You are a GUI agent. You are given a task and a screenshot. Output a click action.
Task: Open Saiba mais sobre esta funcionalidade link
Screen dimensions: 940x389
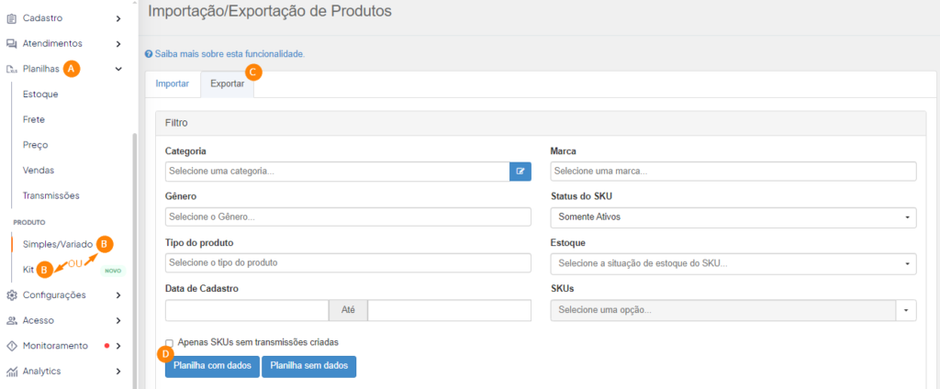(x=229, y=54)
